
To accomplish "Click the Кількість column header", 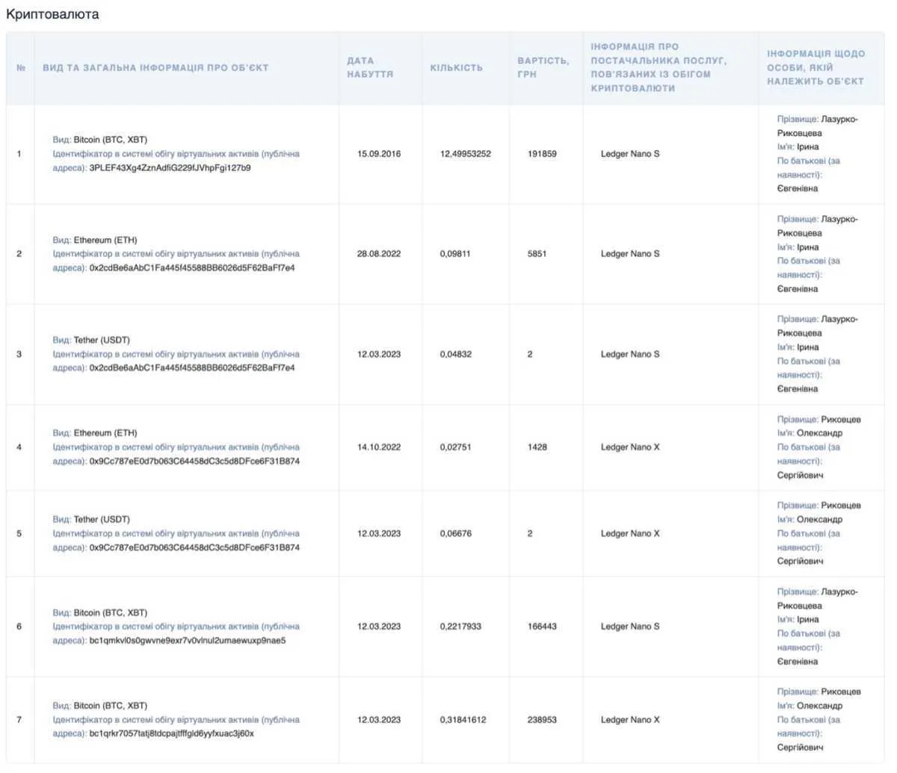I will coord(456,67).
